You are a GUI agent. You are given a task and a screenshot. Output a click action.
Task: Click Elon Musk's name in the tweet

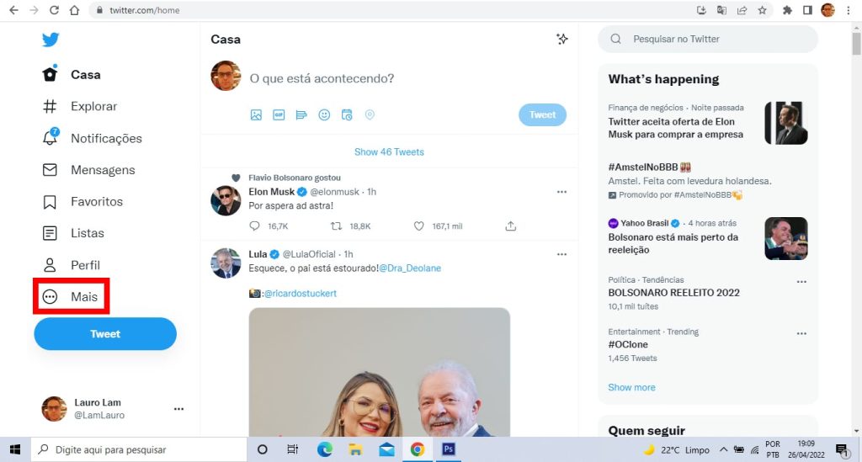[x=272, y=192]
